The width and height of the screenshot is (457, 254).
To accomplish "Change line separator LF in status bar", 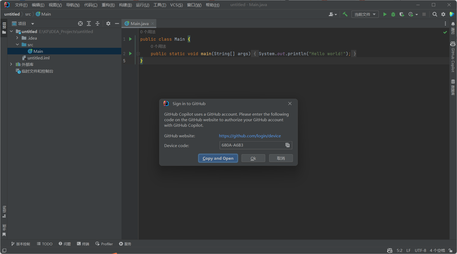I will pyautogui.click(x=409, y=250).
